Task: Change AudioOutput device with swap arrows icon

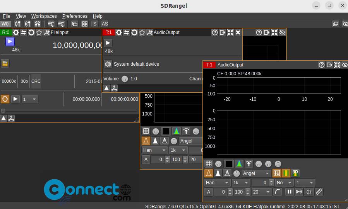Action: [x=127, y=32]
